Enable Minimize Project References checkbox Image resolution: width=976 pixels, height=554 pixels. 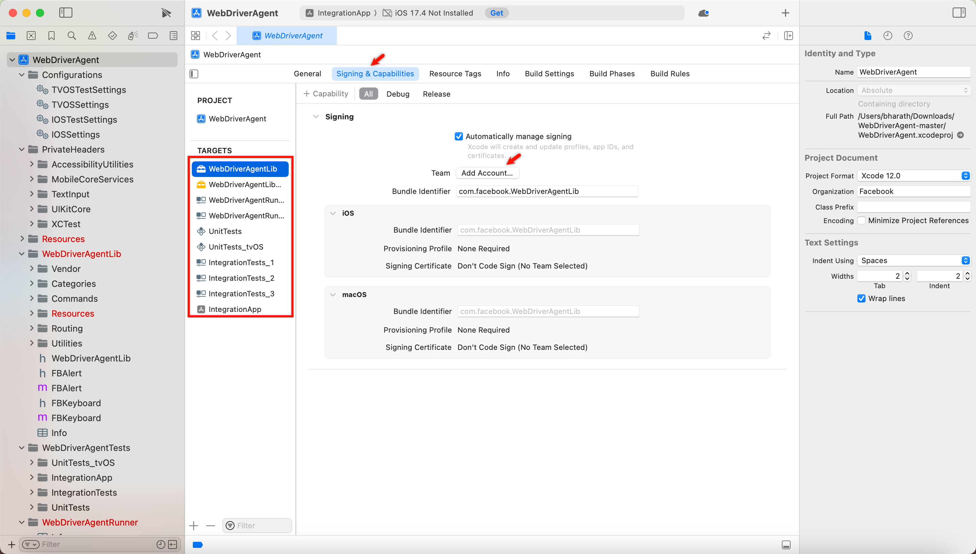click(861, 221)
